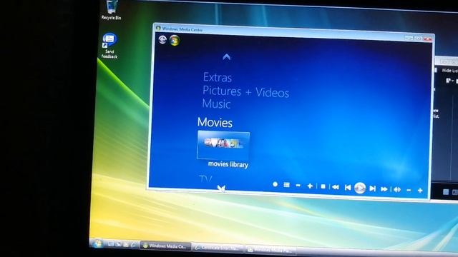Click third quick launch icon
458x257 pixels.
pos(126,245)
